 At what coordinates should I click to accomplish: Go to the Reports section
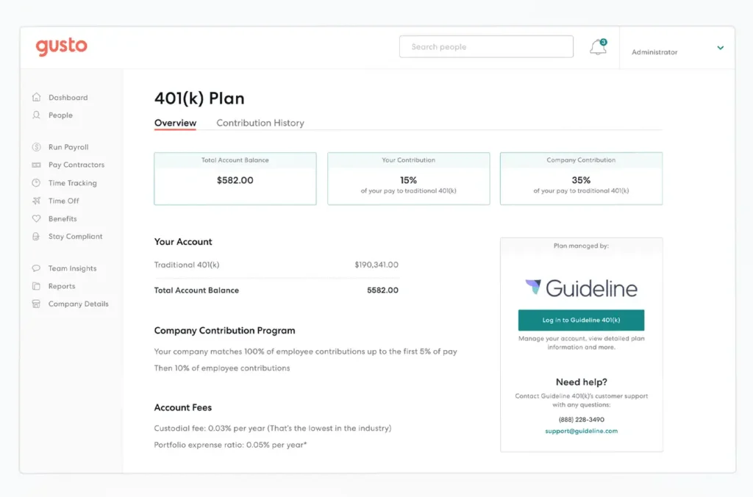[x=63, y=286]
